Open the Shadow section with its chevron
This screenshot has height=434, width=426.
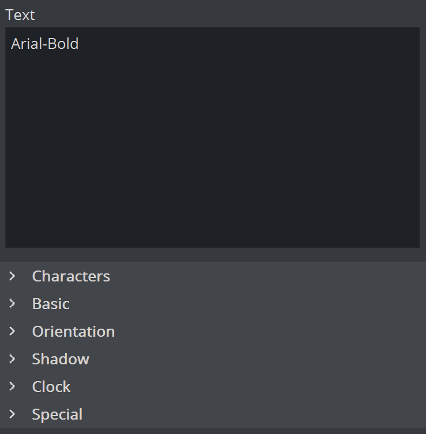[12, 359]
